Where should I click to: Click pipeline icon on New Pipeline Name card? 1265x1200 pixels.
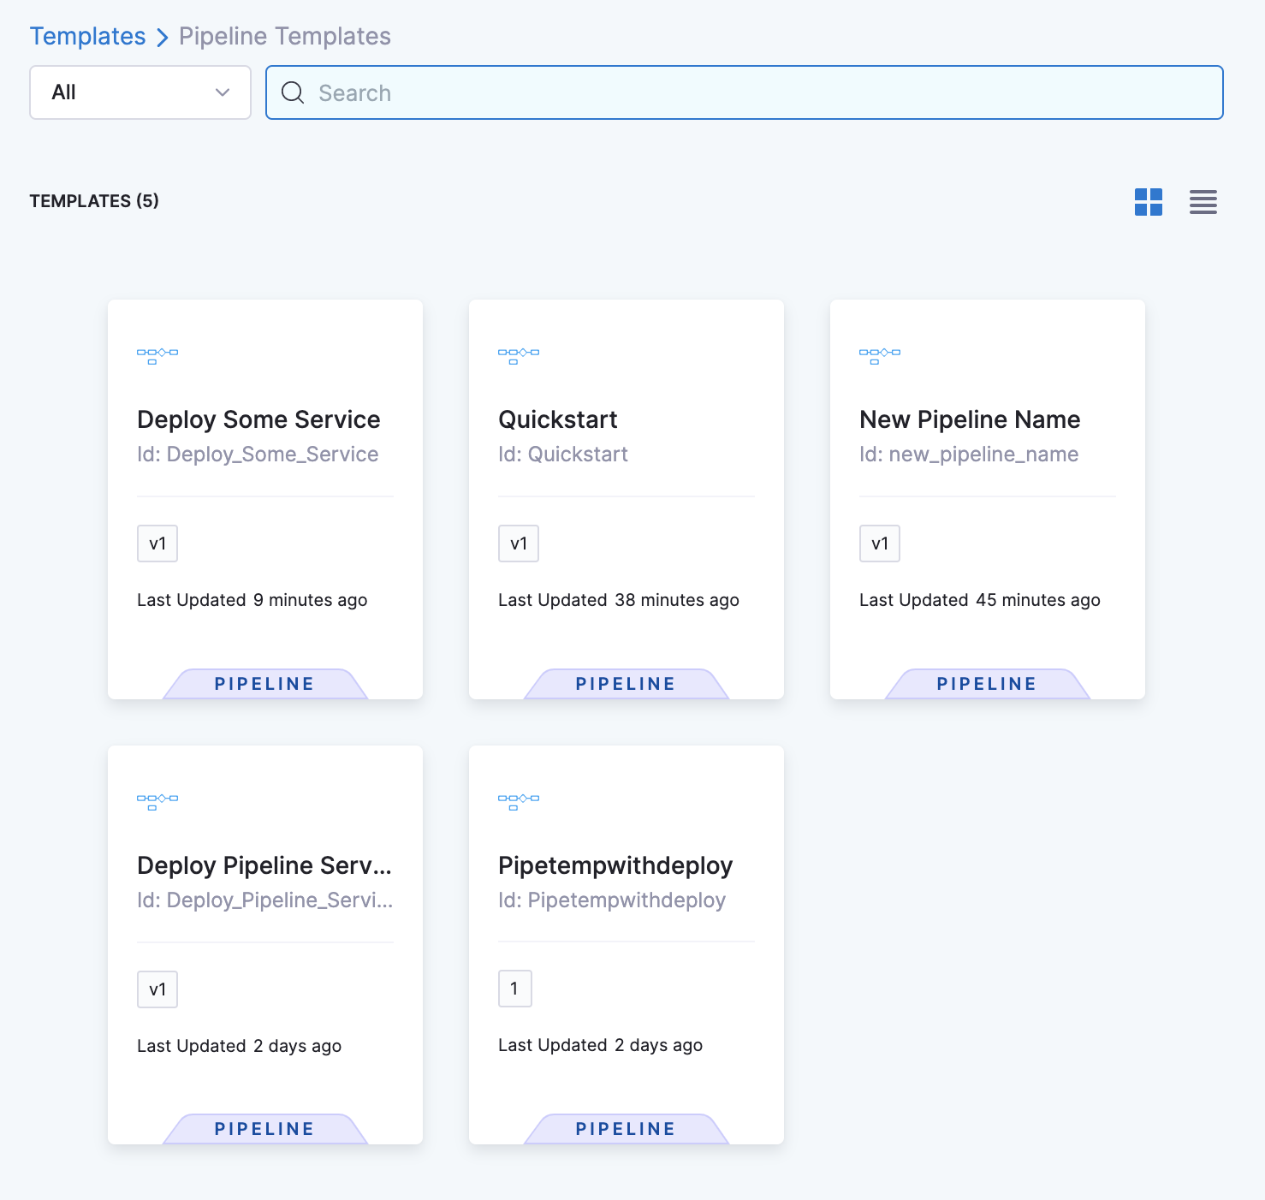pyautogui.click(x=880, y=355)
